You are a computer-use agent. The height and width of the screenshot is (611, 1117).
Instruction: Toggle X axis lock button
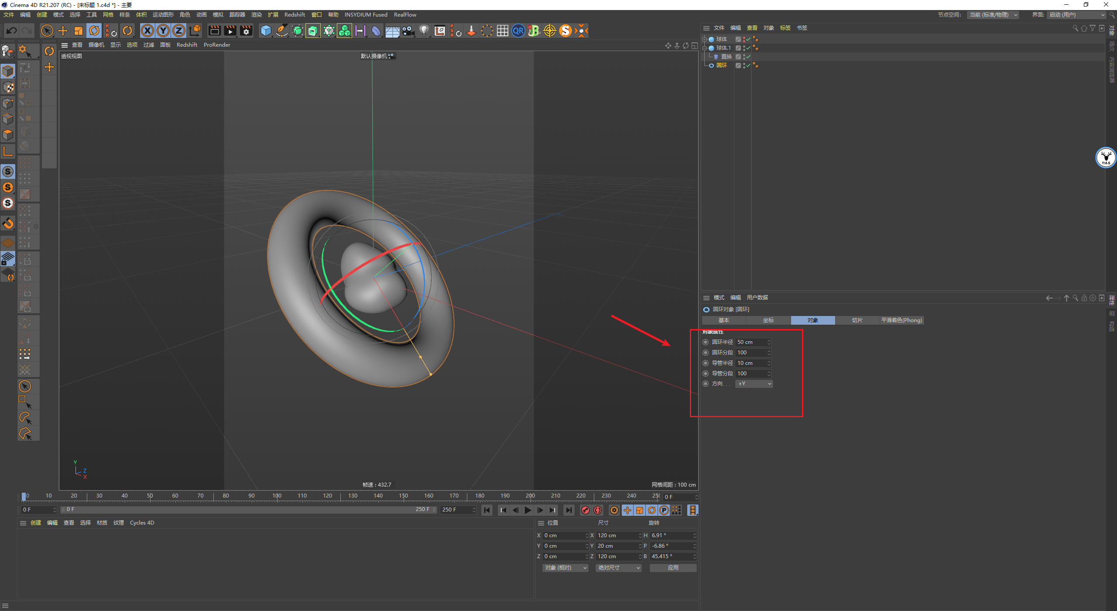[147, 31]
